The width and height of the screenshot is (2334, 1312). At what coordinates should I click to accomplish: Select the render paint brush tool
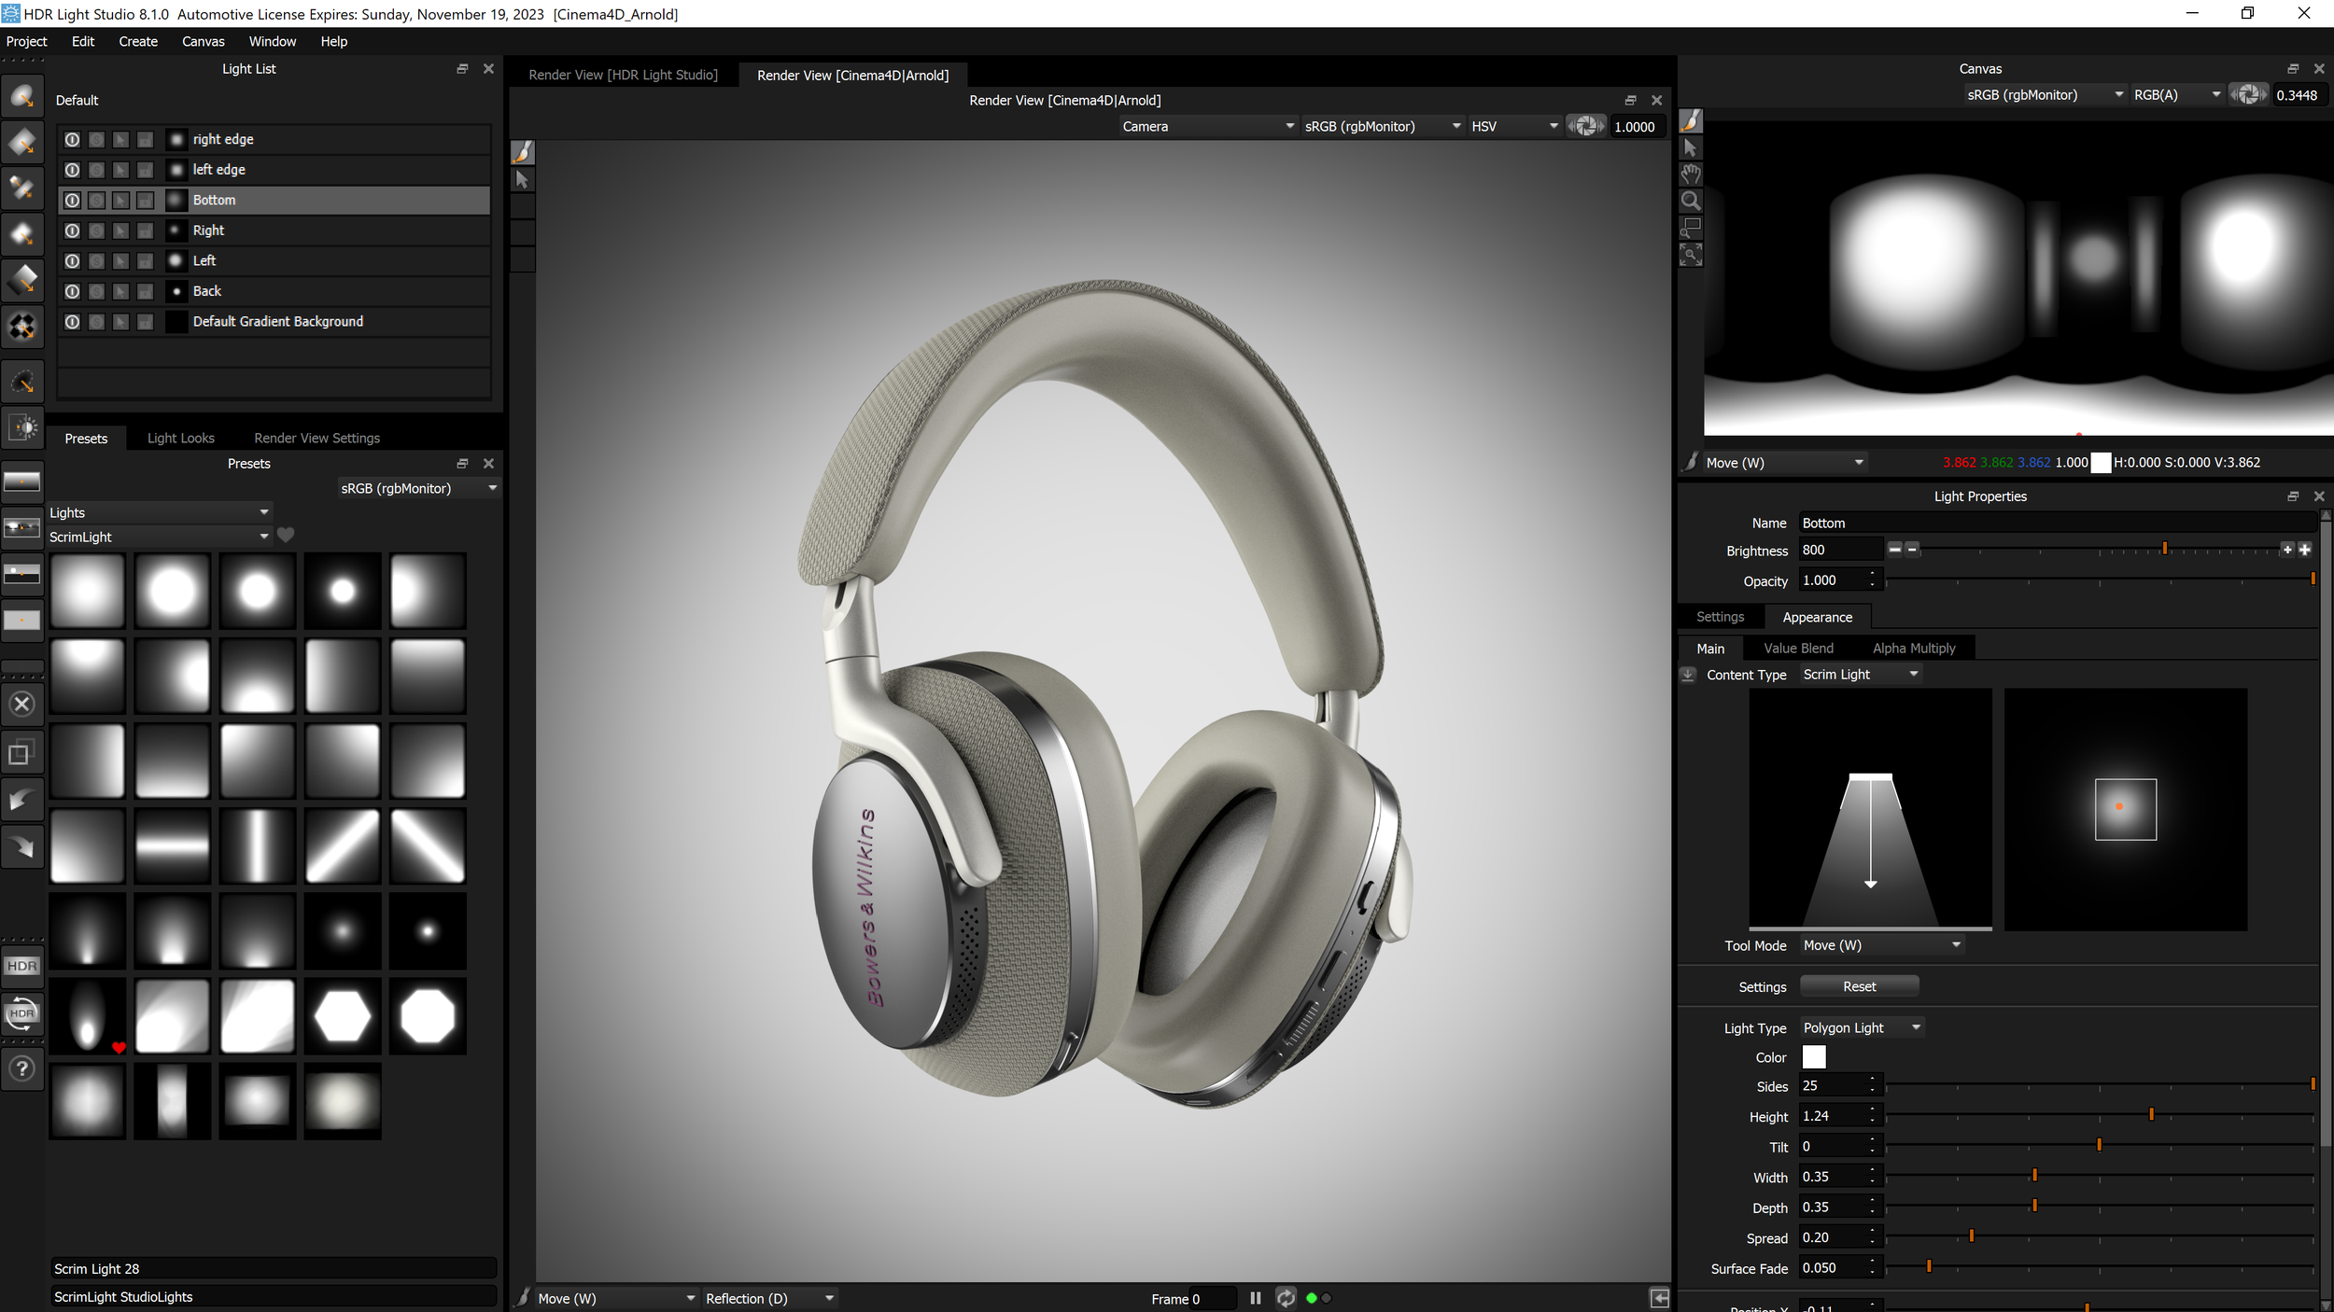point(522,150)
